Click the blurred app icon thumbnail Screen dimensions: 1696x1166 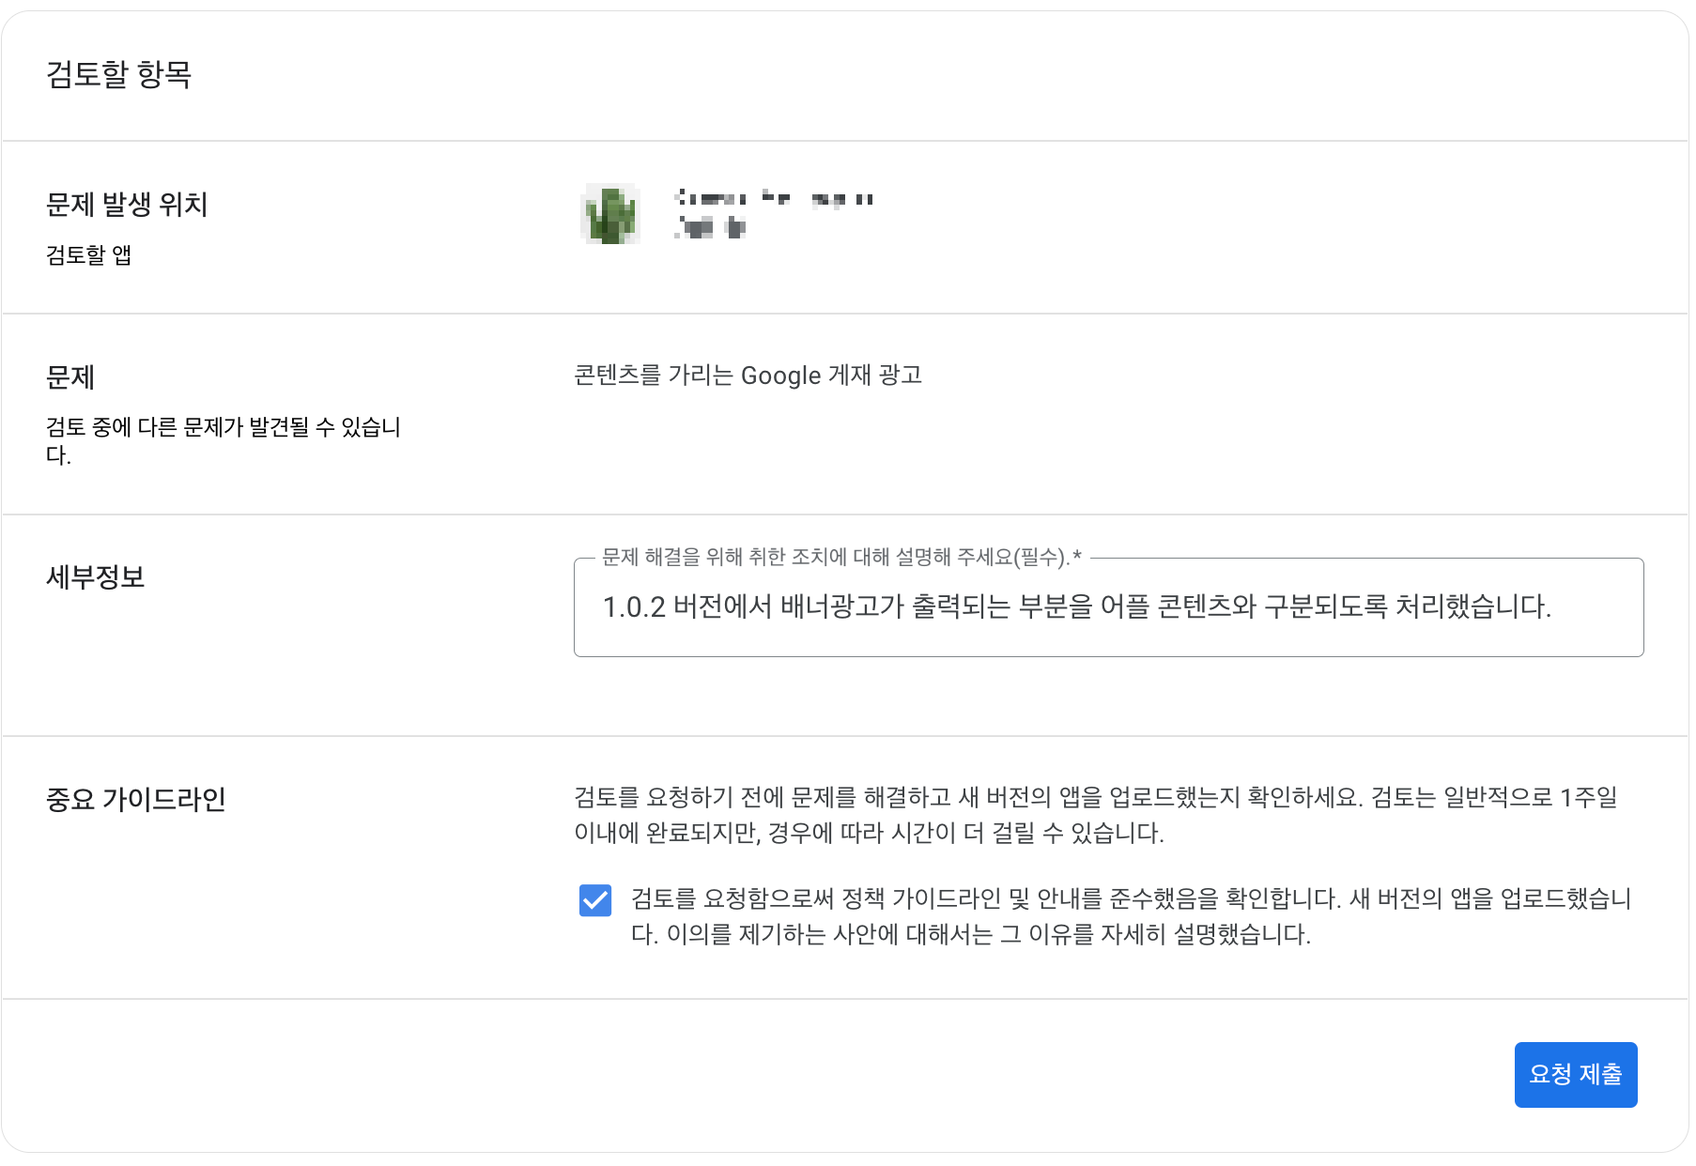[x=609, y=216]
